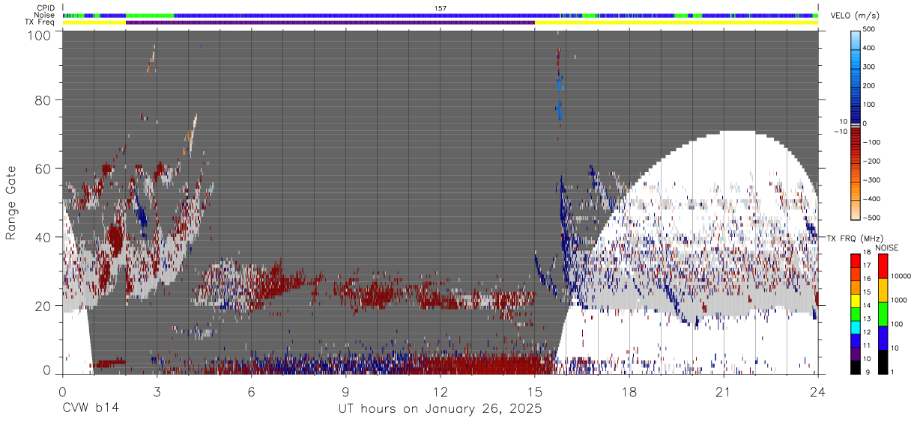
Task: Click the 60 tick on Range Gate axis
Action: pos(42,168)
